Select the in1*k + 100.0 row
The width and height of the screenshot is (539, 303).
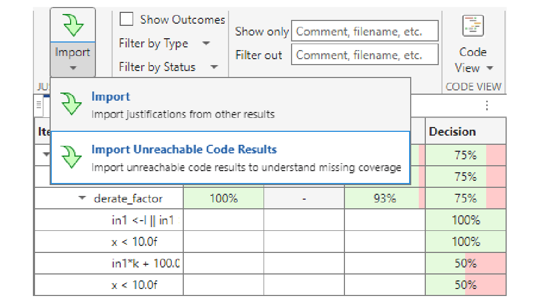coord(145,263)
